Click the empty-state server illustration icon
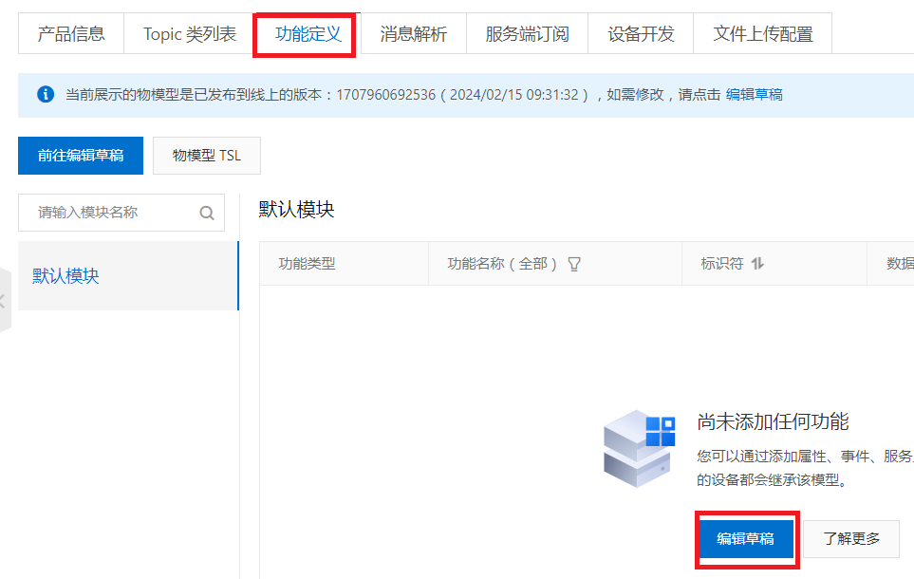914x579 pixels. pos(639,448)
